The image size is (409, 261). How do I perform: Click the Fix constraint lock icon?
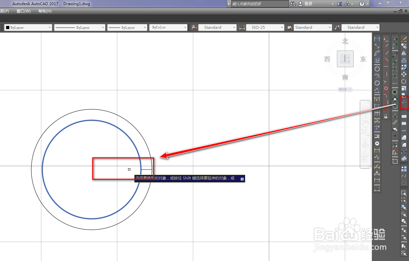point(386,116)
